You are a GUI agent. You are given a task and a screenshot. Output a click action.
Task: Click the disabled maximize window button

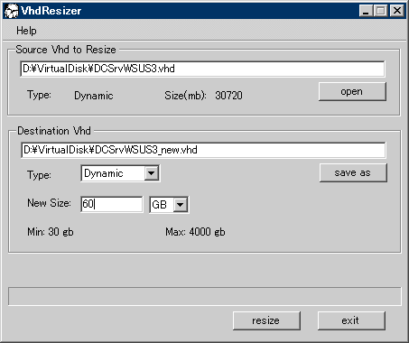click(381, 11)
